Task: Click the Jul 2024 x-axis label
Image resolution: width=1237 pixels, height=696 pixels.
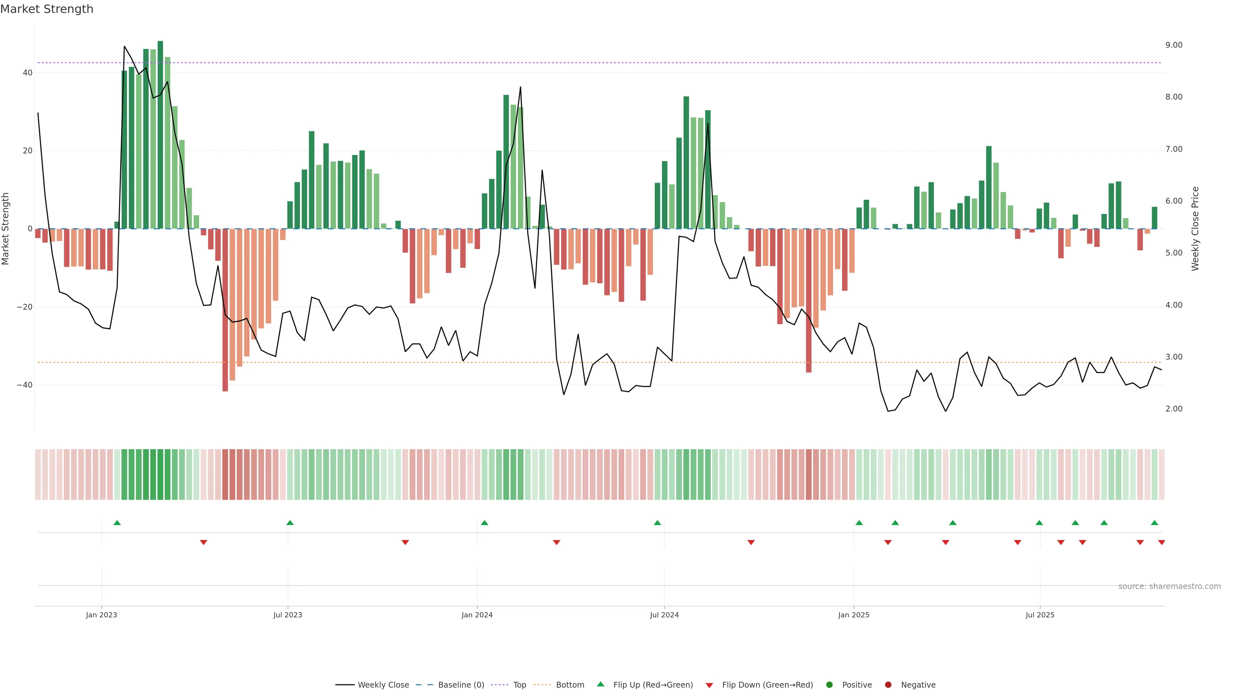Action: (x=664, y=615)
